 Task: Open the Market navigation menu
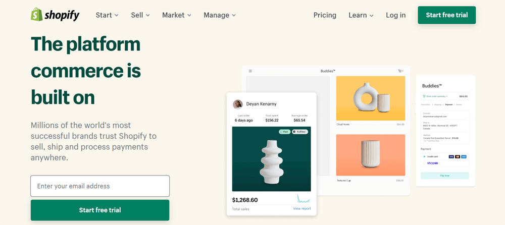[176, 15]
